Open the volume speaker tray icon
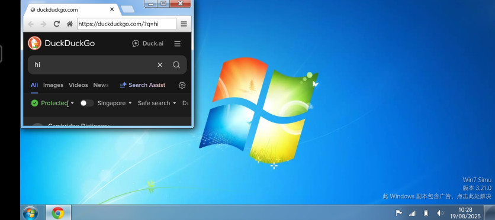This screenshot has width=495, height=220. point(440,213)
